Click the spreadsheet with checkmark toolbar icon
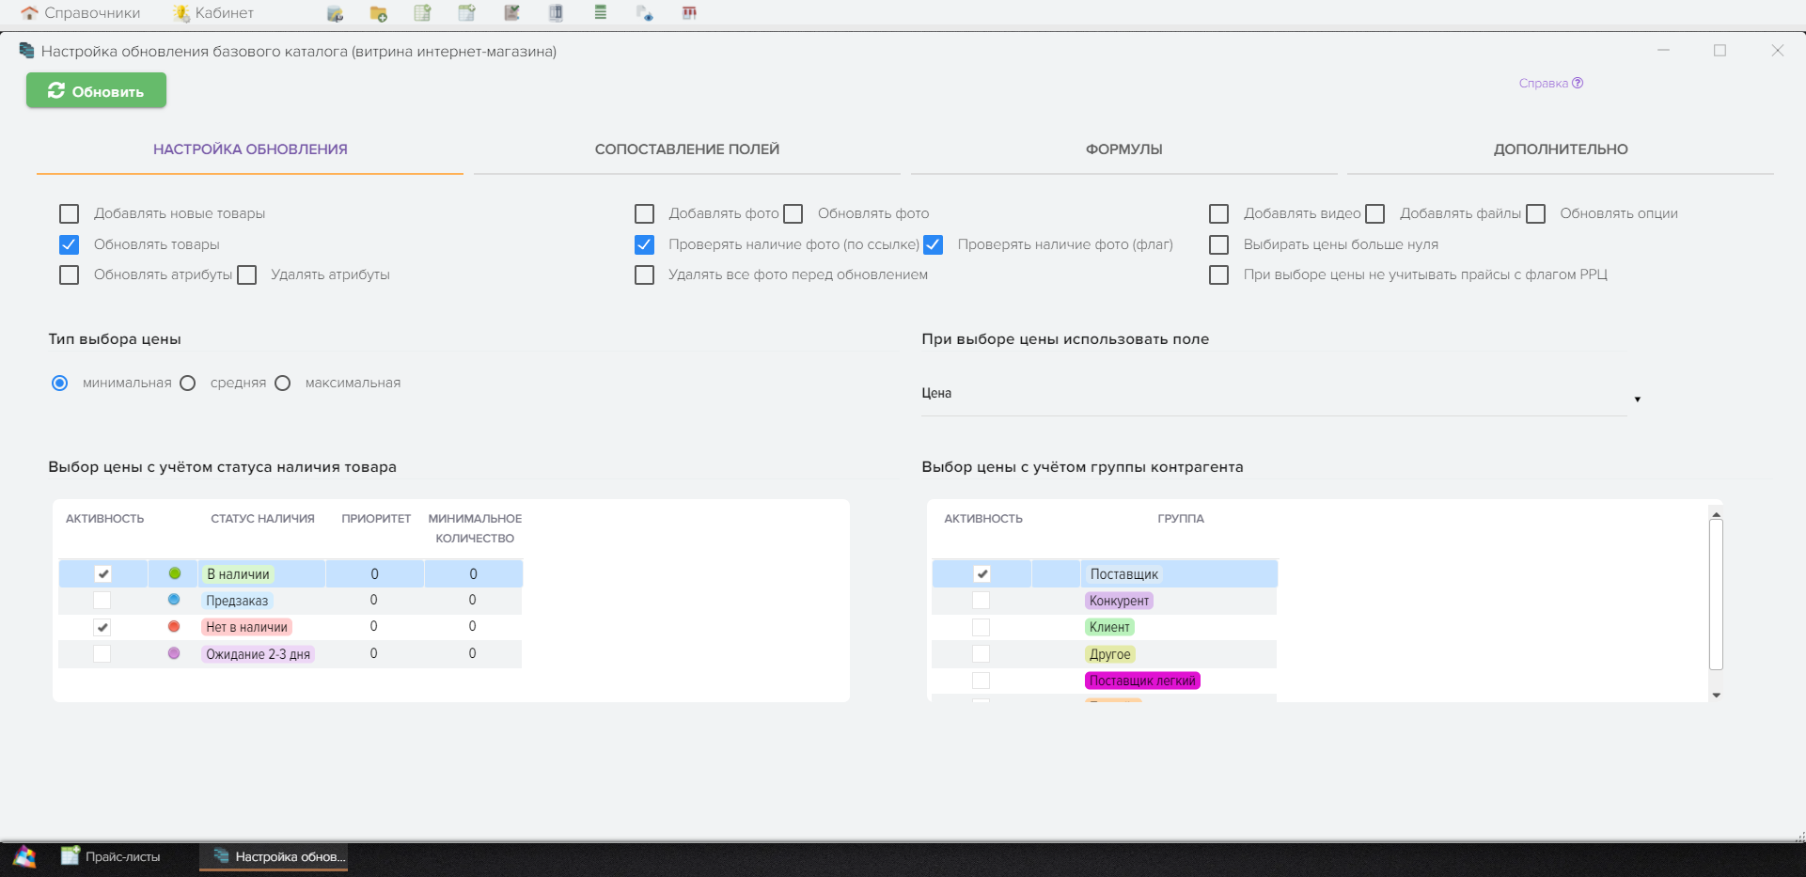 (422, 13)
